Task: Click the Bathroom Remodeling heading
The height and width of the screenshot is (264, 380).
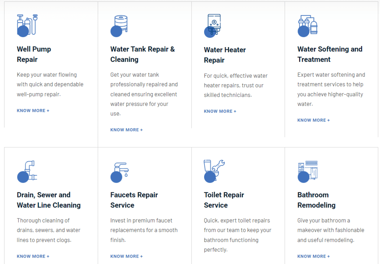Action: tap(316, 200)
